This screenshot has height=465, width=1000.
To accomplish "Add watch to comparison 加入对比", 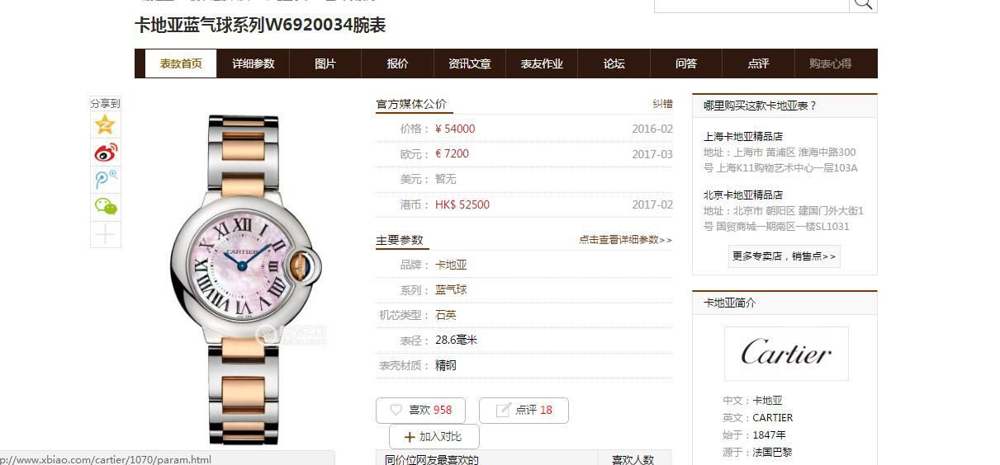I will coord(434,436).
